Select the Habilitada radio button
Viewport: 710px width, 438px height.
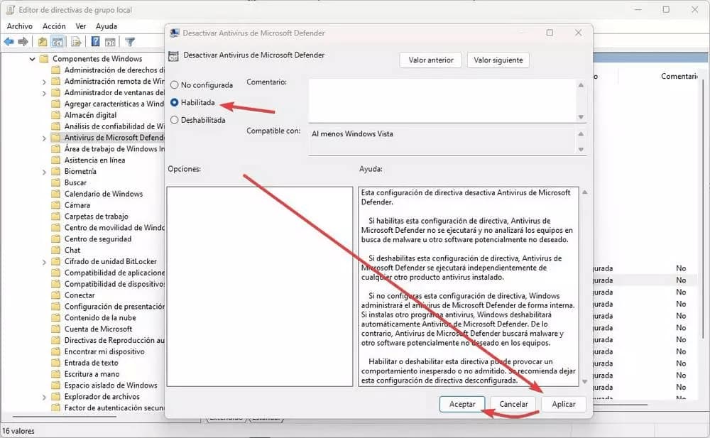175,102
